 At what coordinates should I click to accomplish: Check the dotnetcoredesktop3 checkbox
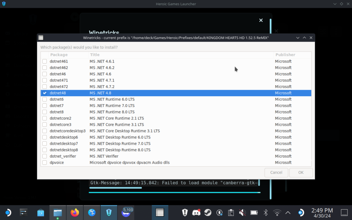click(44, 131)
